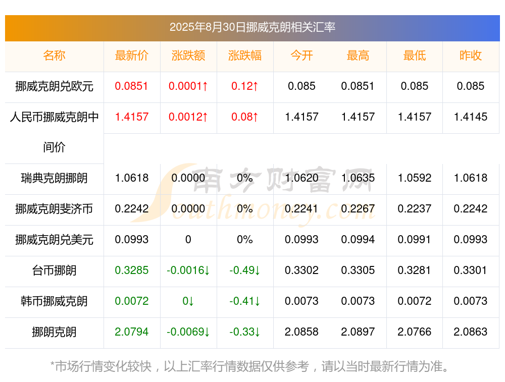Click the high price 0.0994
The width and height of the screenshot is (505, 382).
pos(358,239)
